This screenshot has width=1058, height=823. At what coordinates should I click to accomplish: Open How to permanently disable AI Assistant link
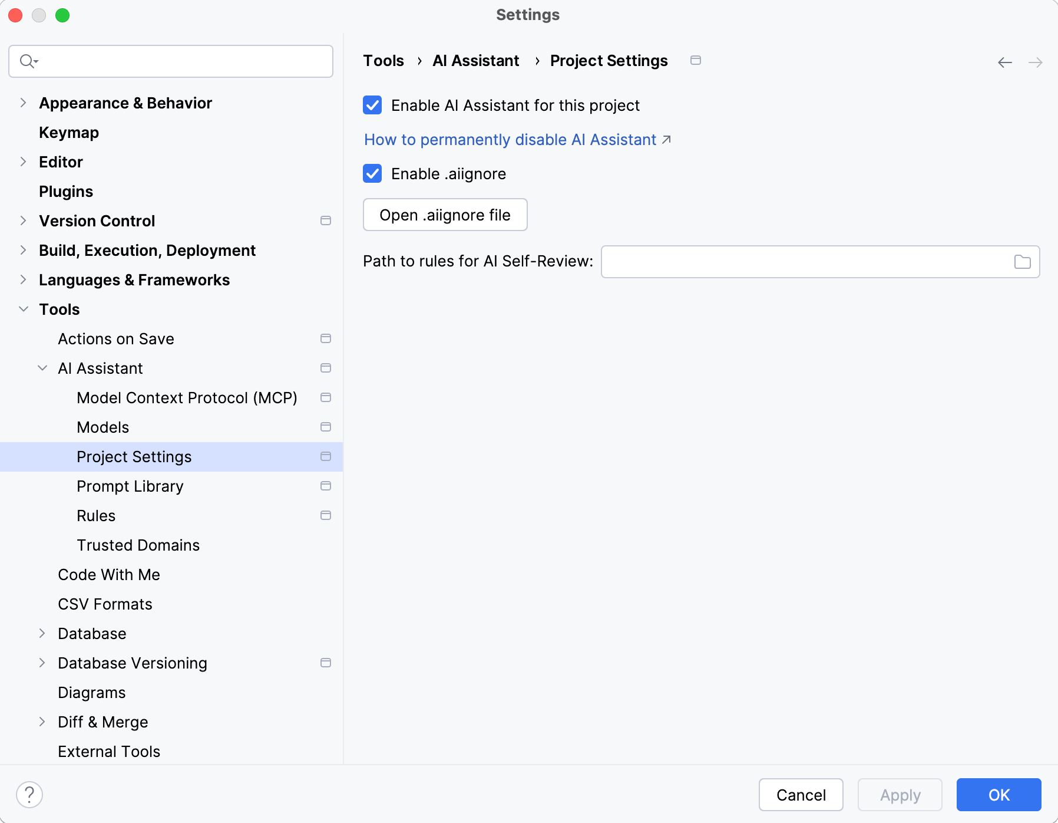[510, 140]
